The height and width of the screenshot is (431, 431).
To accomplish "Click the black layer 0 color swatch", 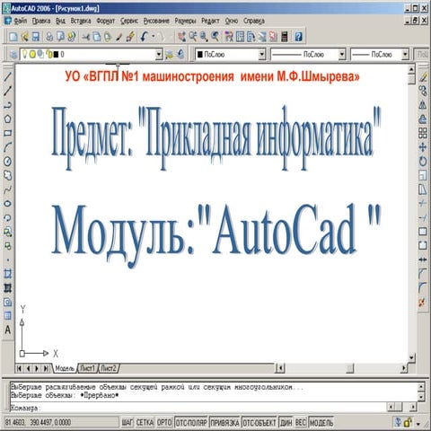I will tap(56, 55).
